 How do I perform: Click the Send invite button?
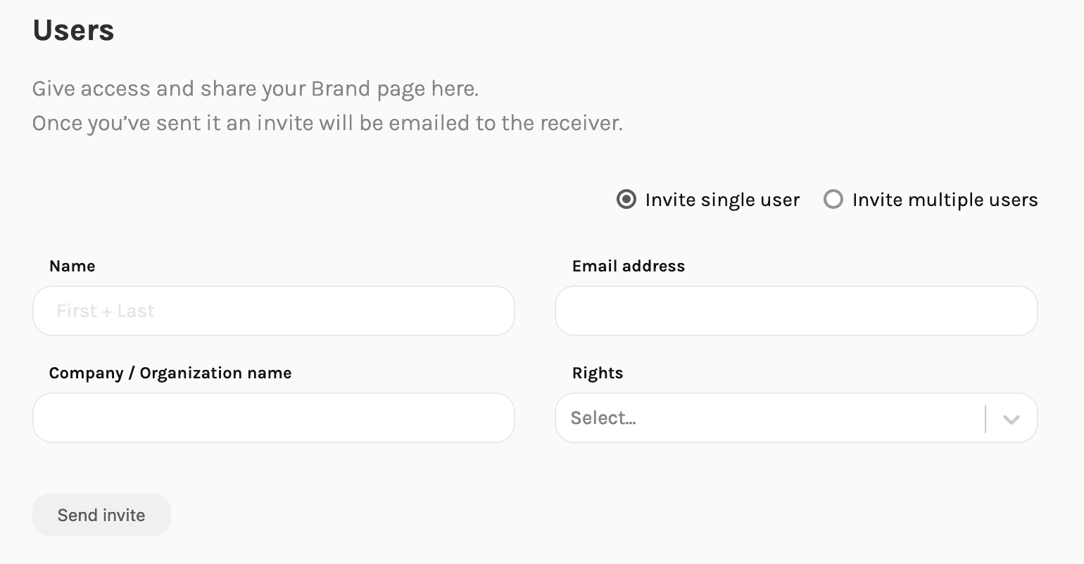(x=101, y=515)
